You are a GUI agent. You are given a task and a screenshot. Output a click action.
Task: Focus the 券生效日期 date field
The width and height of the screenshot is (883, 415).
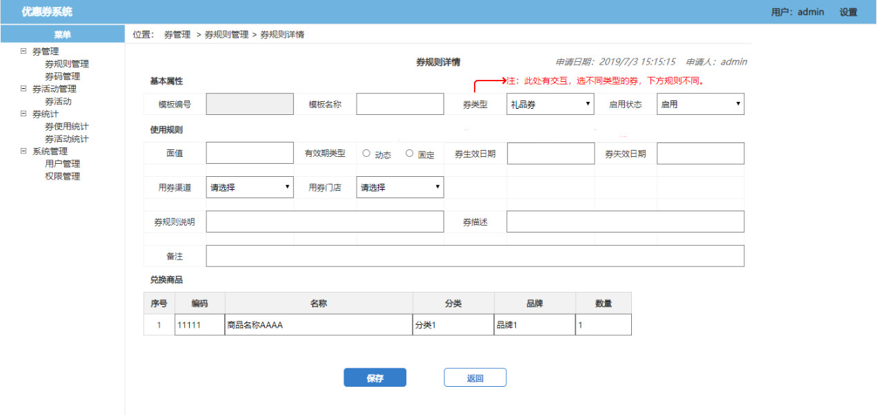click(550, 154)
